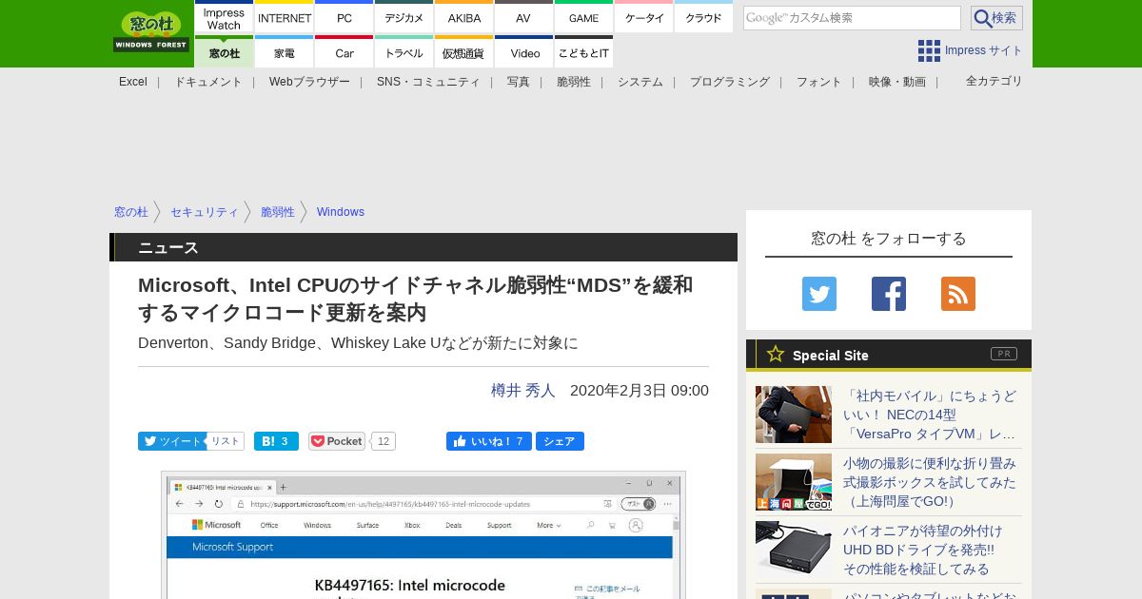Screen dimensions: 1142x599
Task: Click the Windows breadcrumb link
Action: (x=341, y=212)
